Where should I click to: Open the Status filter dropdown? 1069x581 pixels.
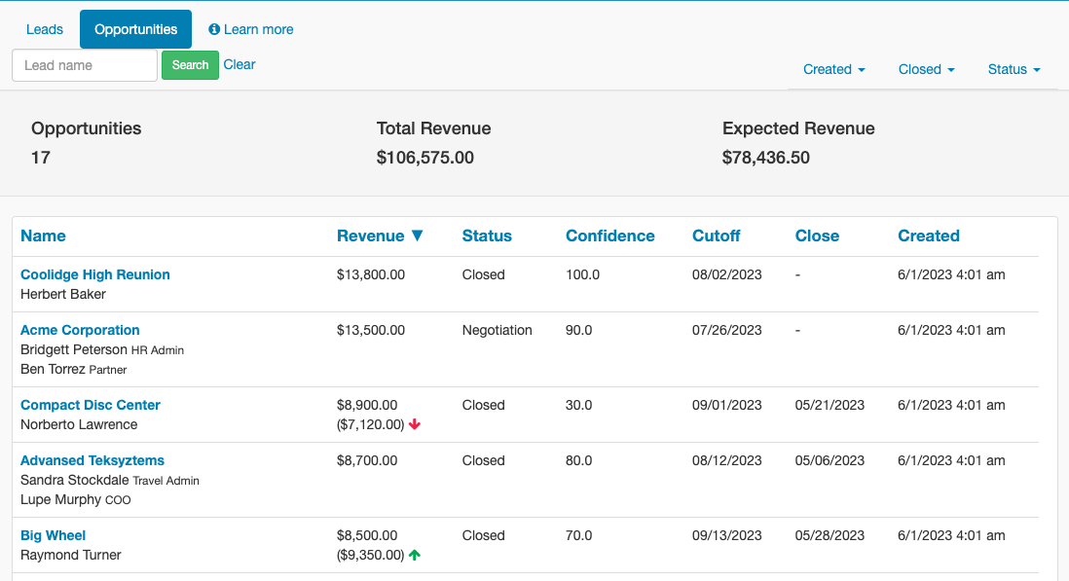1014,69
